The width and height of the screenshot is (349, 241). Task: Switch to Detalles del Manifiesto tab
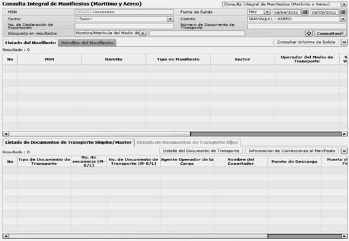[87, 42]
